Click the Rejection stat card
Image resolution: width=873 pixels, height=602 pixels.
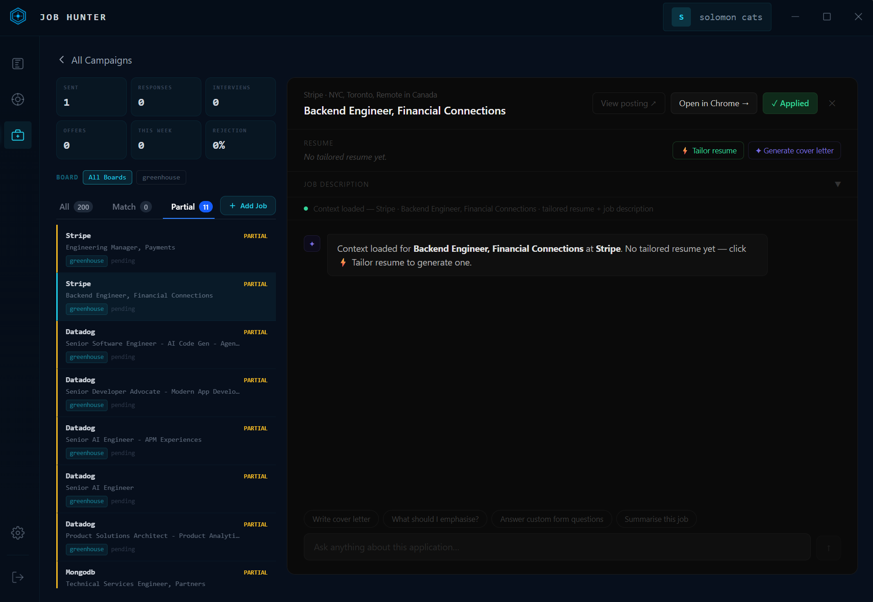click(x=241, y=140)
